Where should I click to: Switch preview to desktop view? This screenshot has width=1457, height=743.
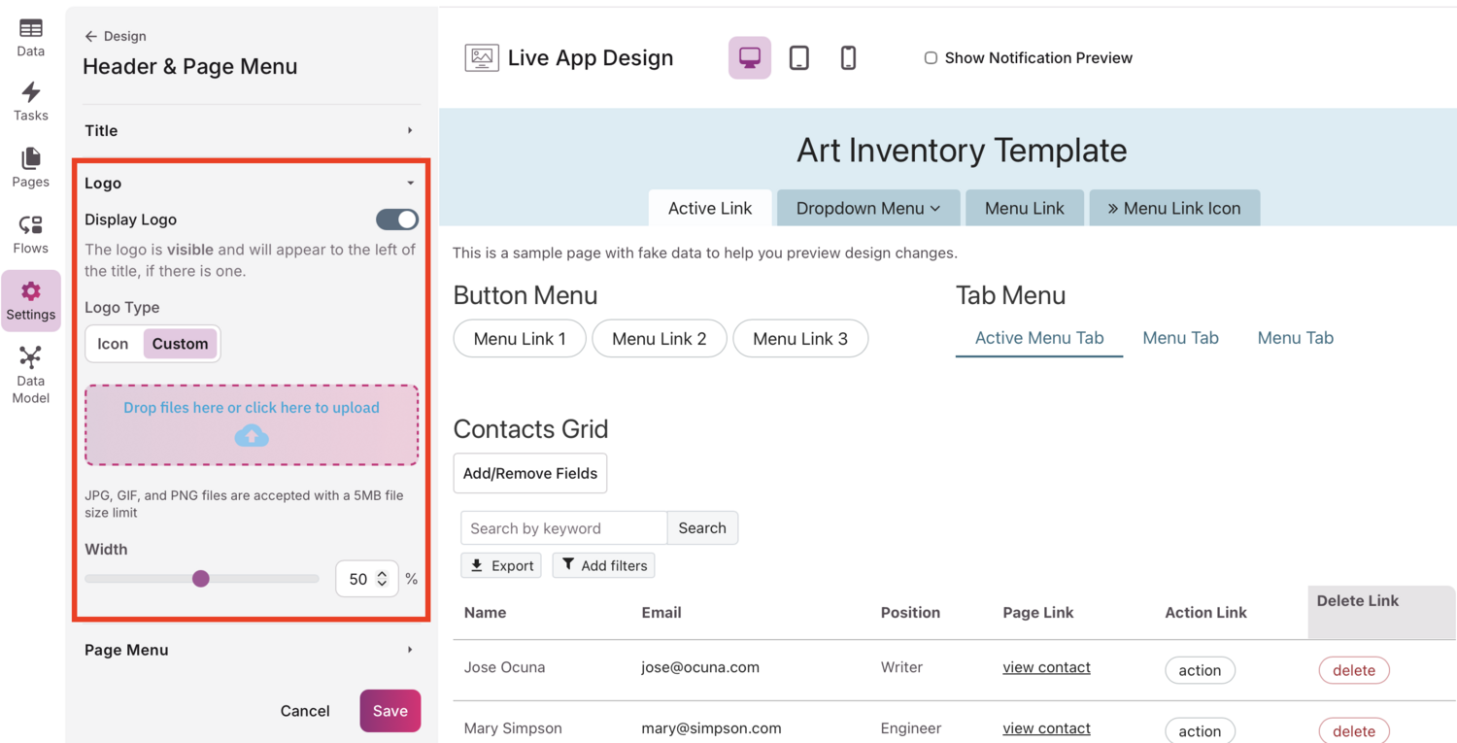coord(749,58)
